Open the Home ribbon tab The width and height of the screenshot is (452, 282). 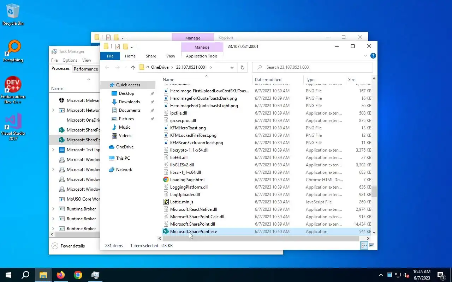(x=130, y=56)
